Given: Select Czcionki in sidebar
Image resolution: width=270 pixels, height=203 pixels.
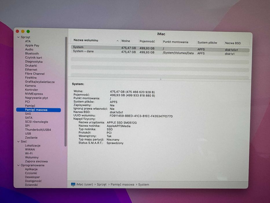Looking at the screenshot, I should click(31, 173).
